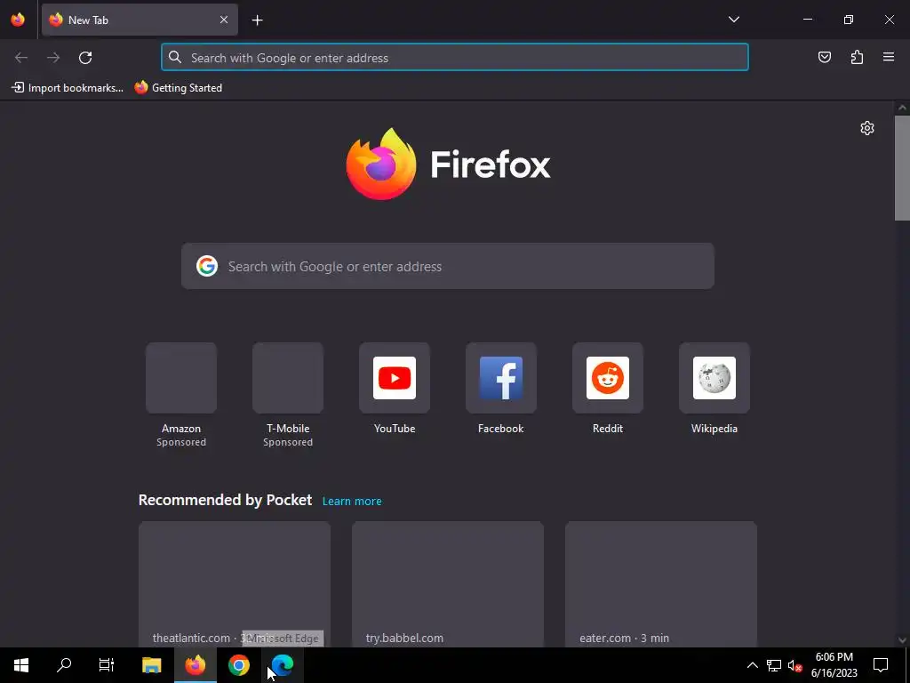Click the scrollbar down arrow
This screenshot has width=910, height=683.
tap(902, 640)
